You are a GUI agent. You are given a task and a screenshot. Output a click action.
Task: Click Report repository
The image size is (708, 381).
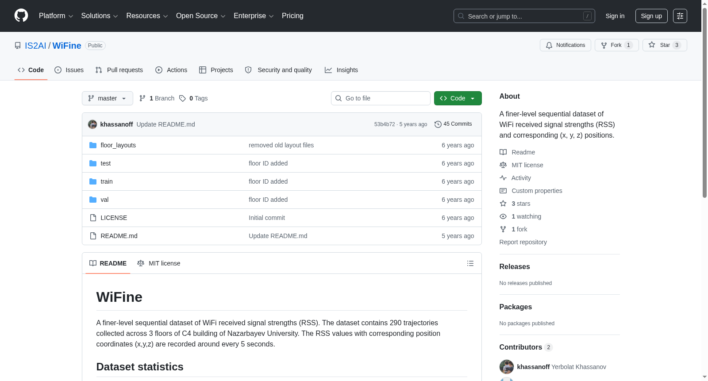pos(523,242)
